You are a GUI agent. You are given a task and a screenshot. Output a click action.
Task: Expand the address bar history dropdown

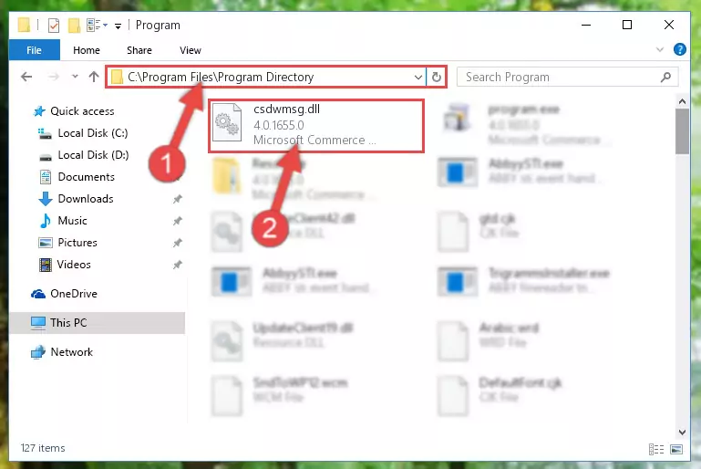coord(418,77)
